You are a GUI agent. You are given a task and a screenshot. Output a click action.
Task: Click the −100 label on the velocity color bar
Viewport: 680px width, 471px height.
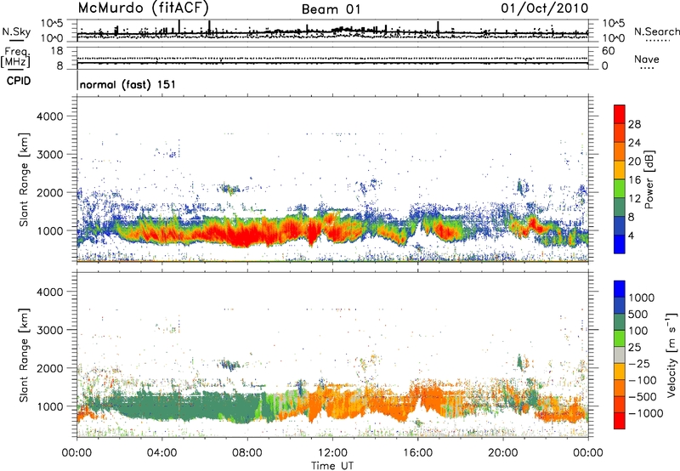(x=642, y=380)
